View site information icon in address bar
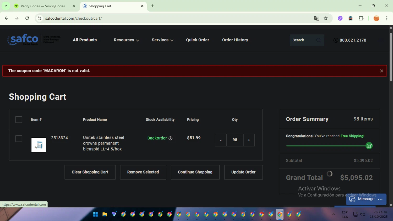The height and width of the screenshot is (221, 393). pyautogui.click(x=40, y=18)
